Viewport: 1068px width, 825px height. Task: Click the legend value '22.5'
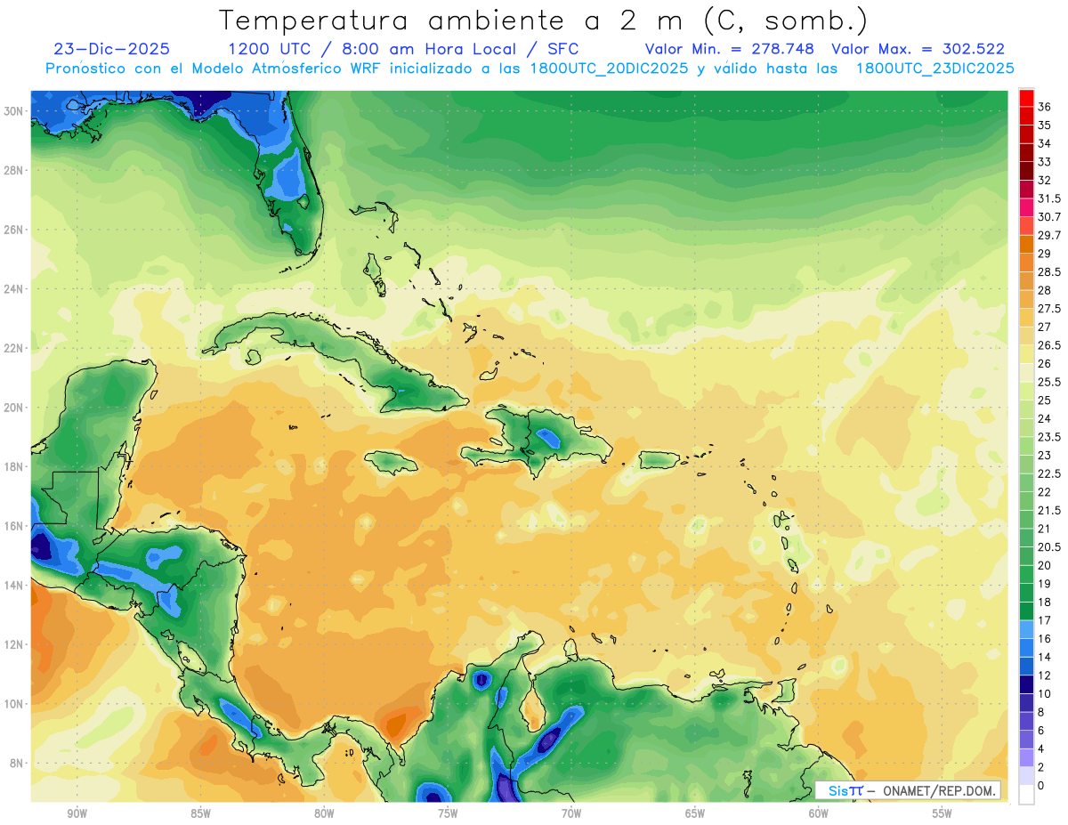coord(1049,473)
